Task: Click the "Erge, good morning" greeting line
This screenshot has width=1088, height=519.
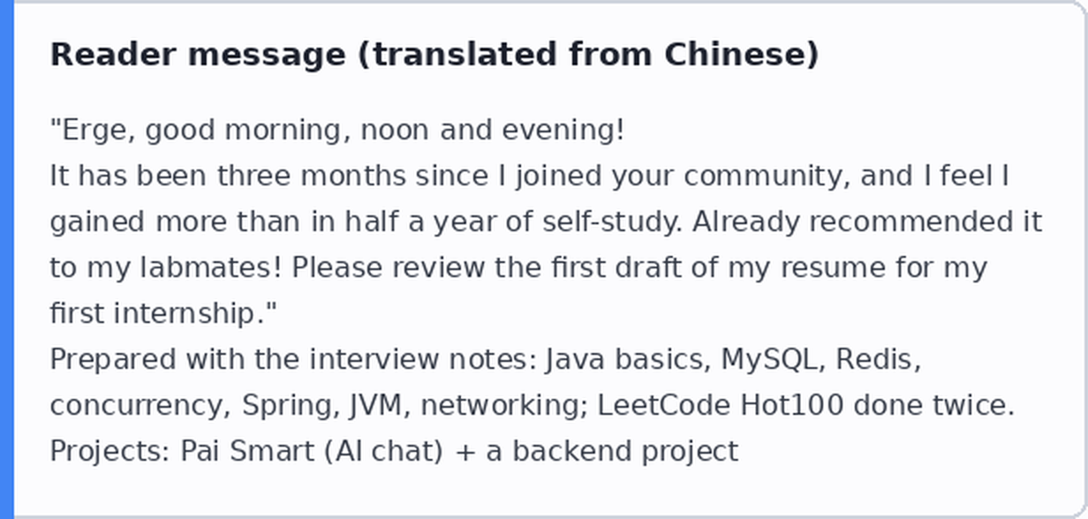Action: pyautogui.click(x=337, y=131)
